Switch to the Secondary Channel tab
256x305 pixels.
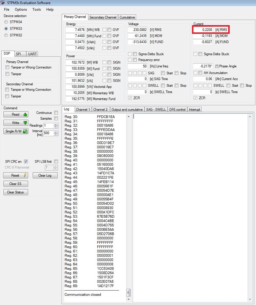pyautogui.click(x=103, y=17)
